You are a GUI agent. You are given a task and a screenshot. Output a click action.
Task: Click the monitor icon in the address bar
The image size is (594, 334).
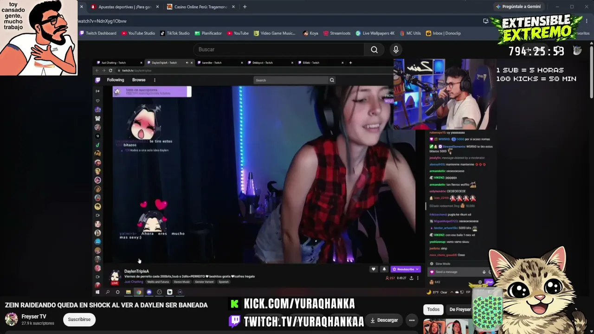pos(485,21)
